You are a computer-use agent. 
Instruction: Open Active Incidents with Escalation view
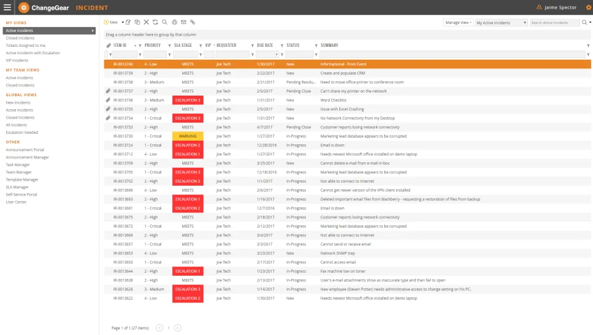tap(33, 53)
